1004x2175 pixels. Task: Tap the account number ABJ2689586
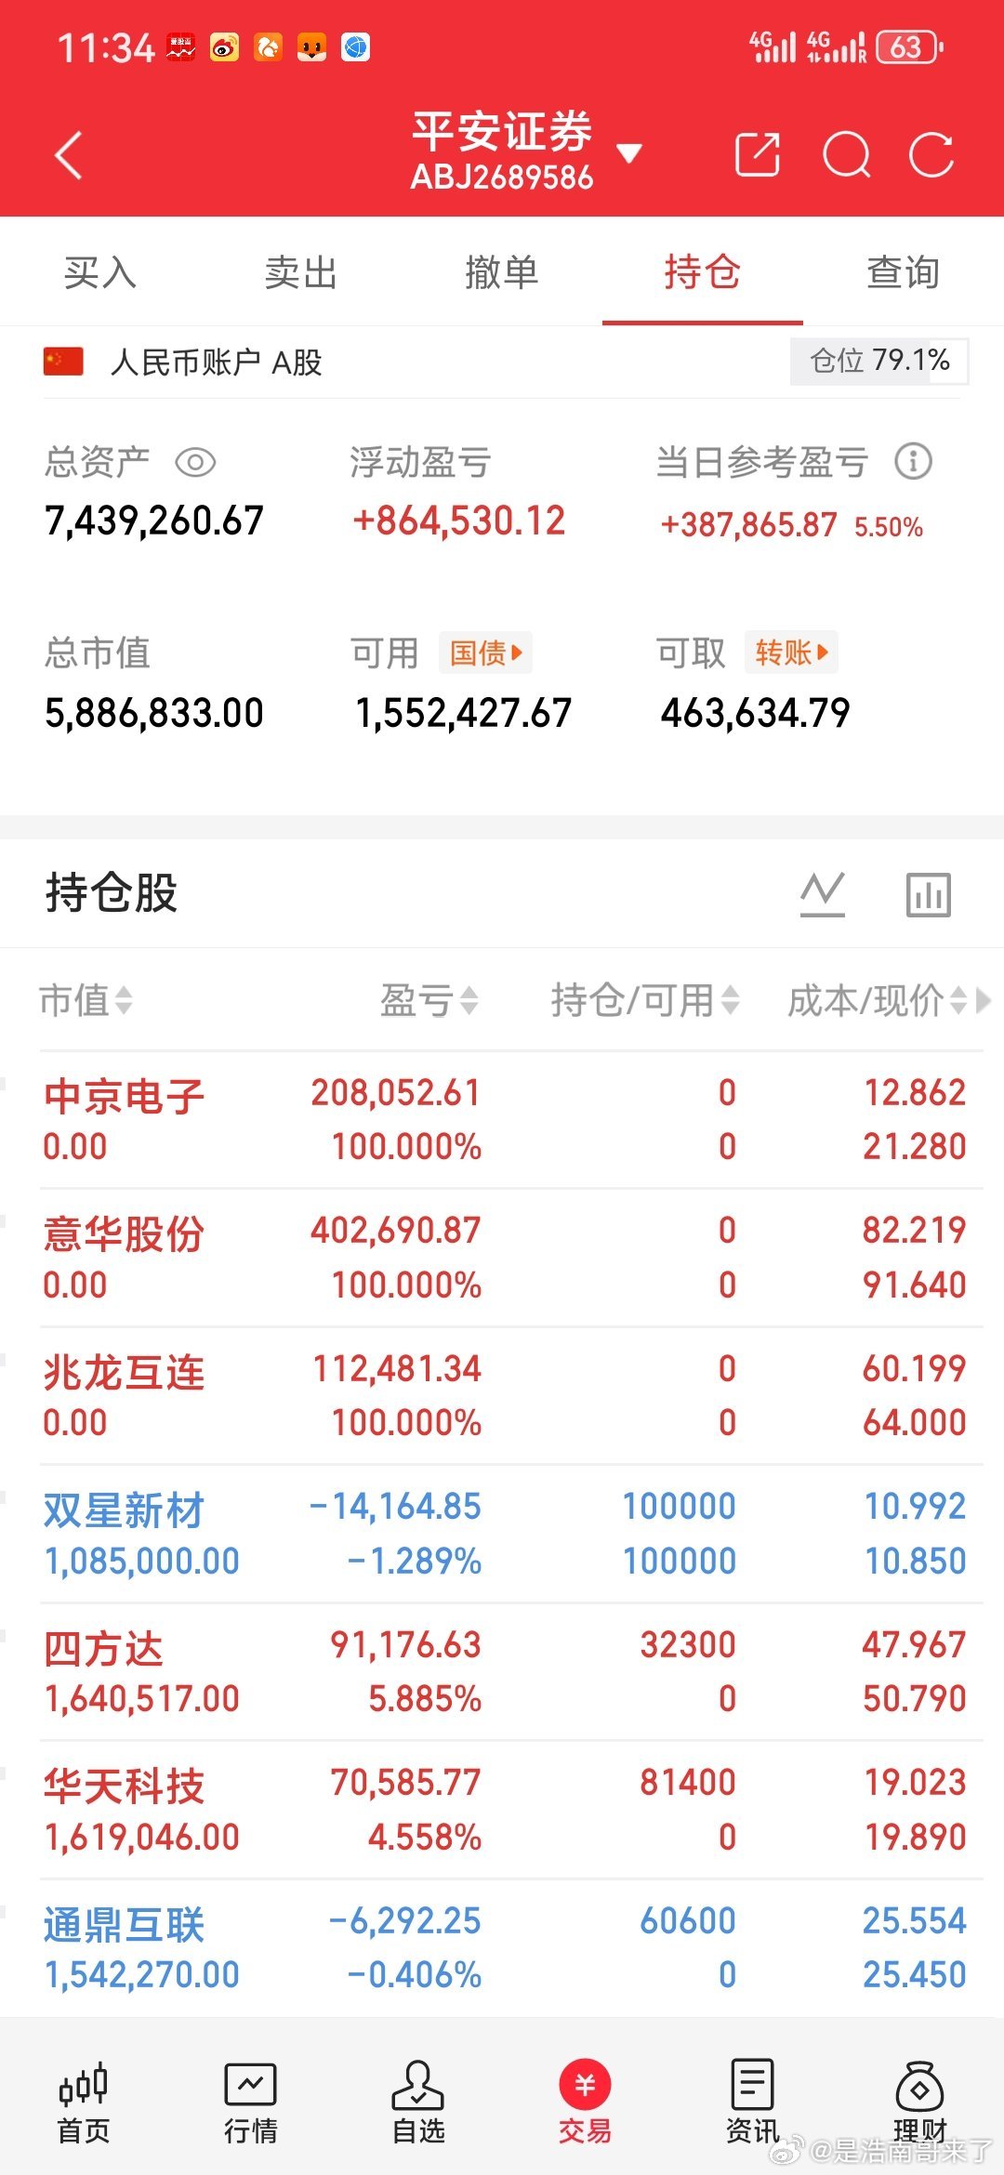click(502, 177)
